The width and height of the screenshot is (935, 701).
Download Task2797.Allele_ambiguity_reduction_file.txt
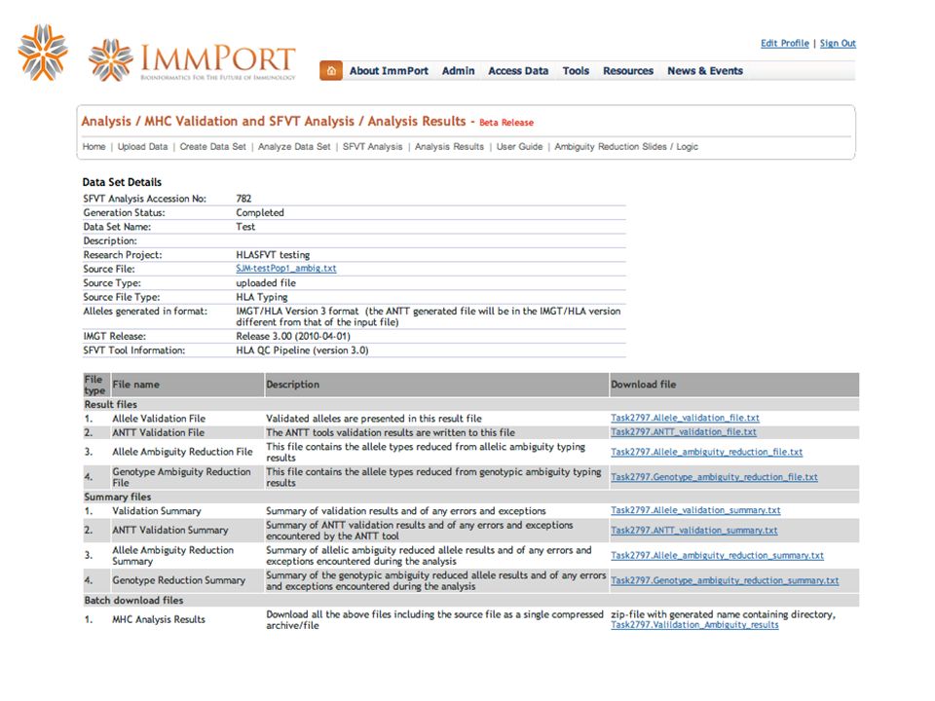click(707, 452)
